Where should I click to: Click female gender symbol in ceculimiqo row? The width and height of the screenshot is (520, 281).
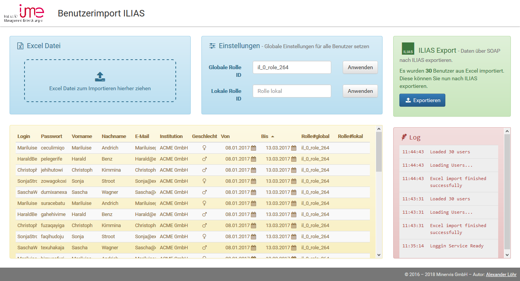click(204, 148)
